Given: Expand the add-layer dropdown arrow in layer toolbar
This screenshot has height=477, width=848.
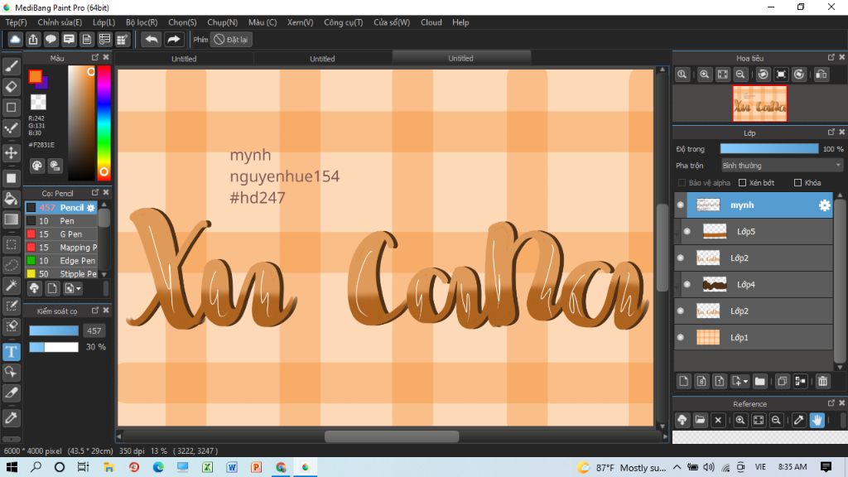Looking at the screenshot, I should click(x=746, y=382).
